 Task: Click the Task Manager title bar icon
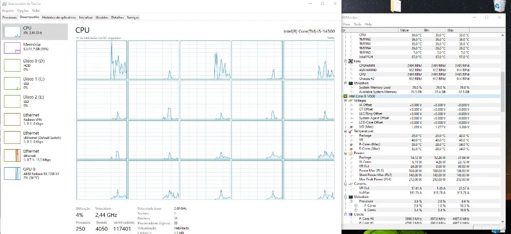click(x=4, y=3)
